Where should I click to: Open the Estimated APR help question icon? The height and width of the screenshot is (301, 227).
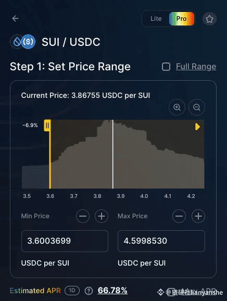point(89,291)
